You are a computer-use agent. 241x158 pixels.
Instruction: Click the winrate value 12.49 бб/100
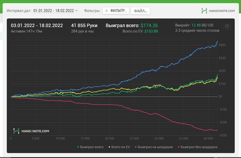coord(202,25)
